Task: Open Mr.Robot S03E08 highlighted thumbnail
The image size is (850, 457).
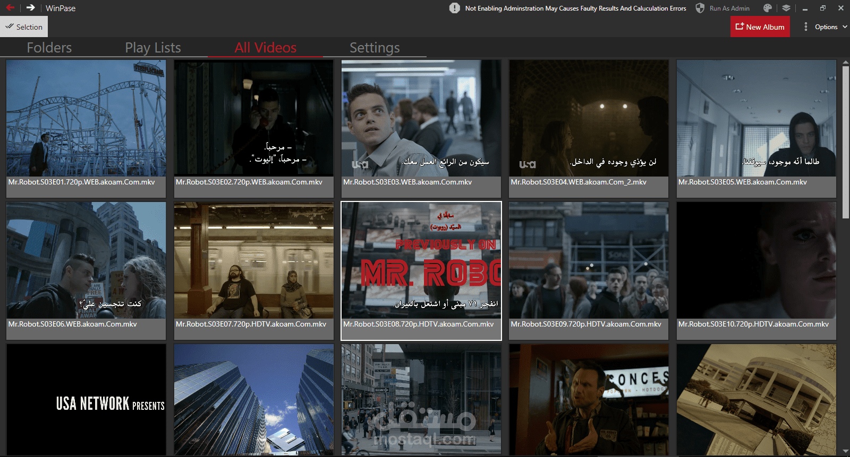Action: coord(421,260)
